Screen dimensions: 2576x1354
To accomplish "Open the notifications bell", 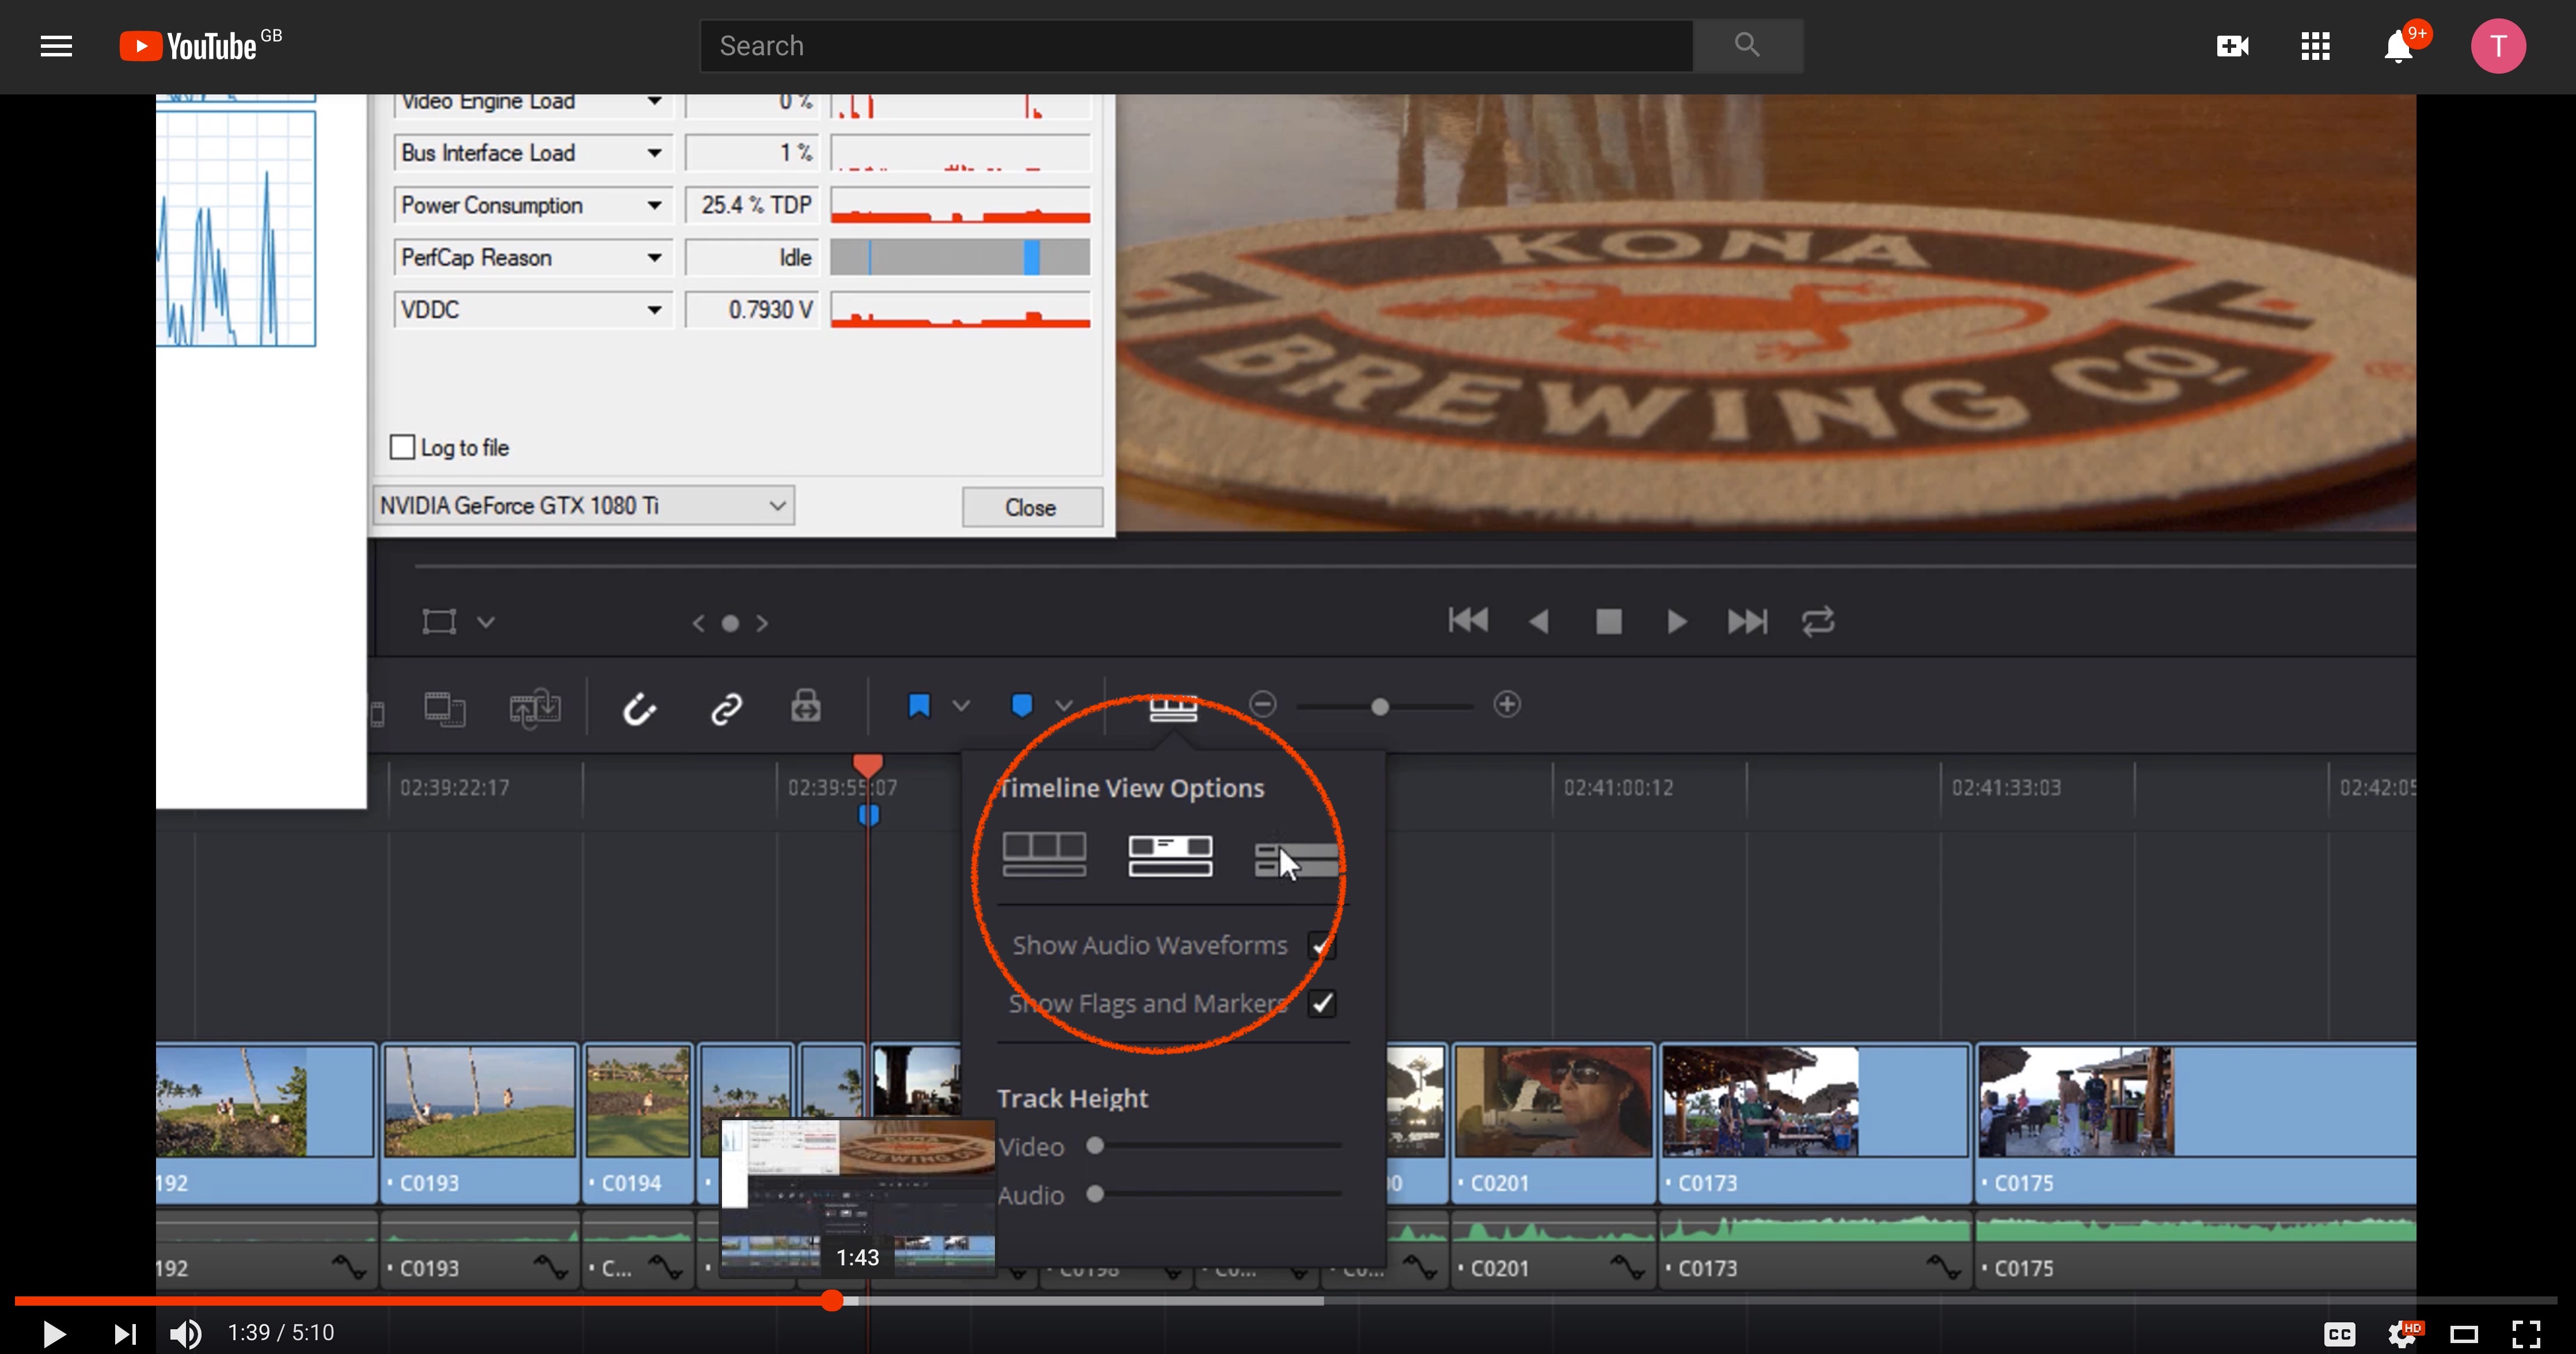I will coord(2398,46).
